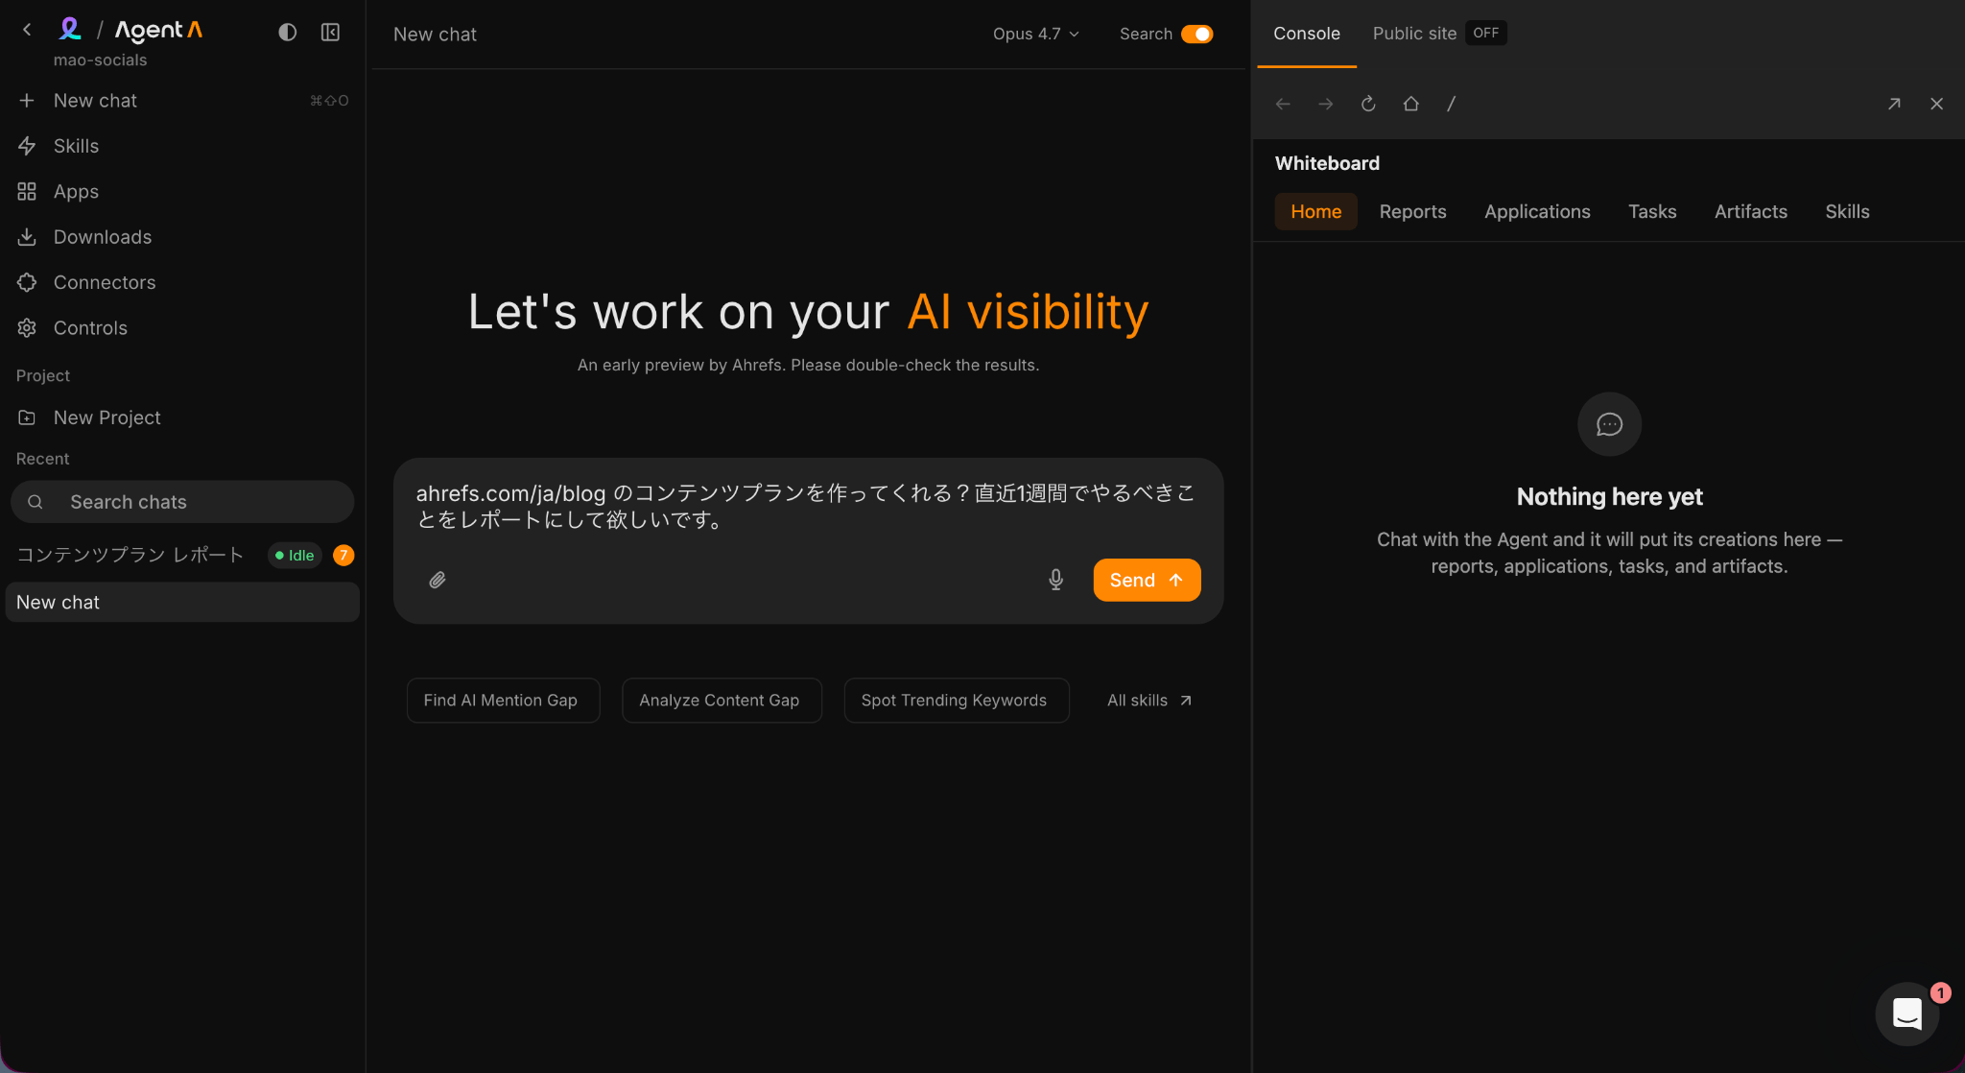Screen dimensions: 1965x1073
Task: Send the message with Send button
Action: tap(1147, 580)
